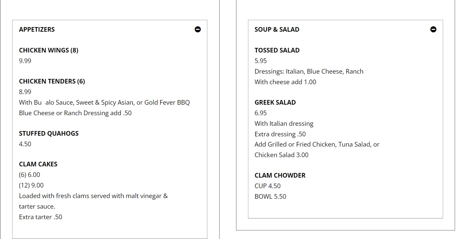Click the Blue Cheese or Ranch Dressing line
Image resolution: width=456 pixels, height=239 pixels.
pyautogui.click(x=75, y=113)
